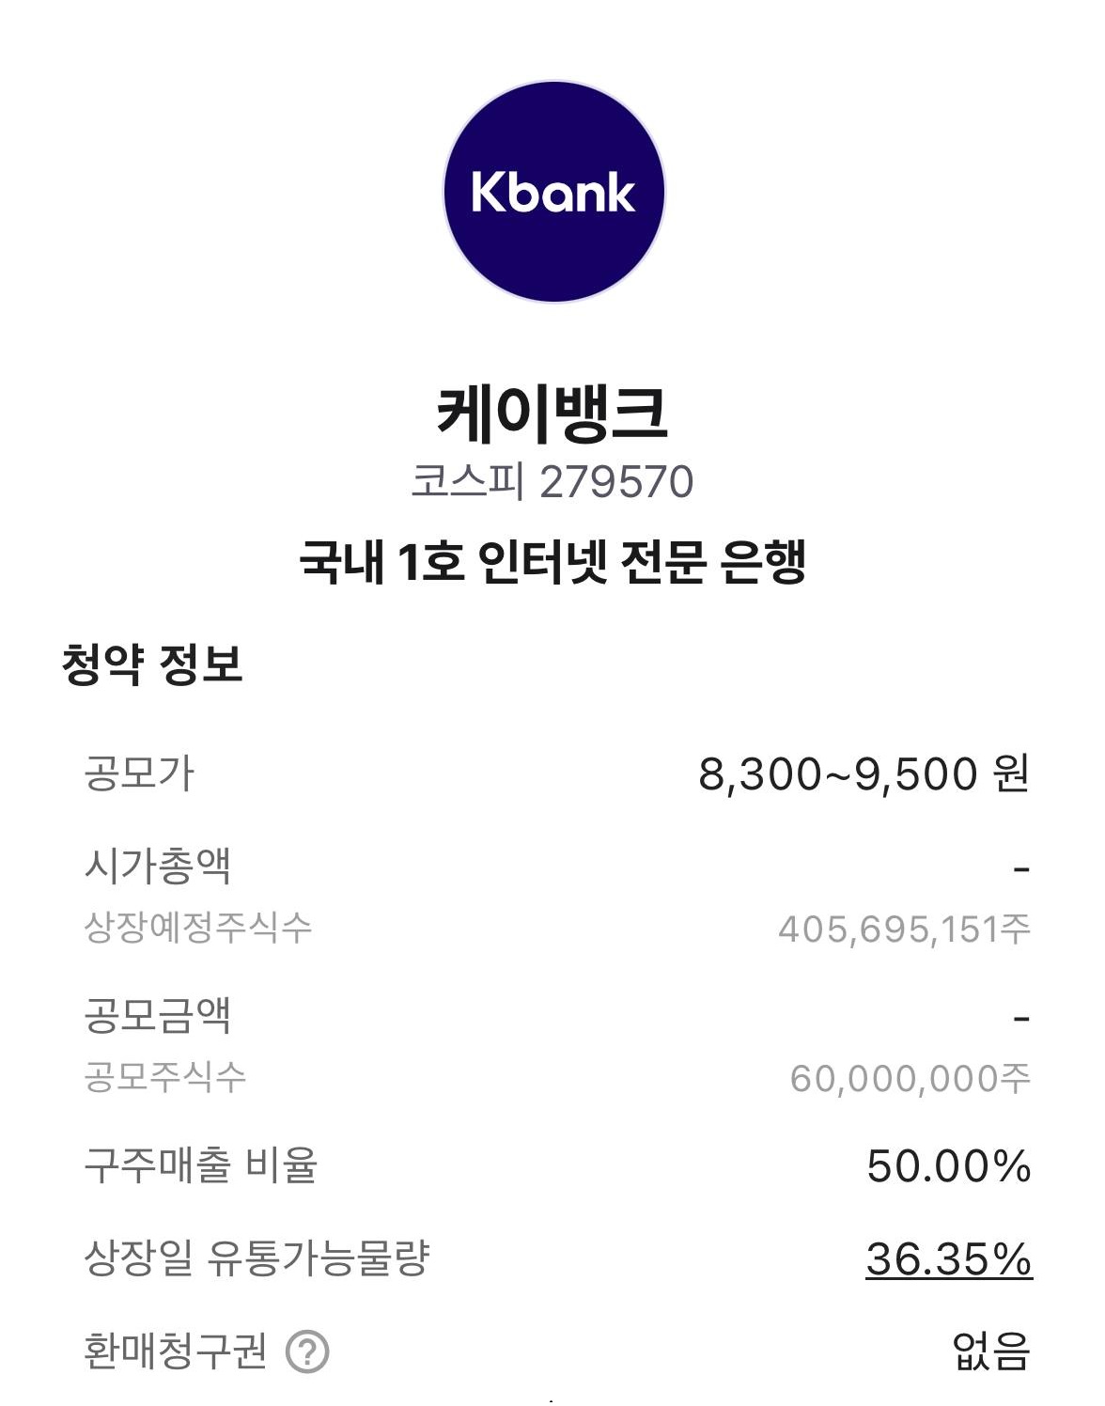Tap the 상장예정주식수 405,695,151주 value
Viewport: 1105px width, 1406px height.
point(902,927)
